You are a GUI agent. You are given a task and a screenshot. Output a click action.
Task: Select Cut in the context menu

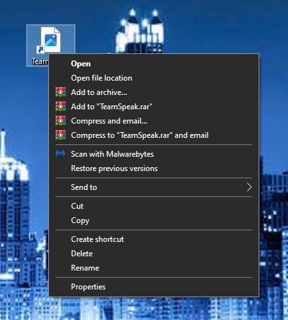(x=154, y=206)
